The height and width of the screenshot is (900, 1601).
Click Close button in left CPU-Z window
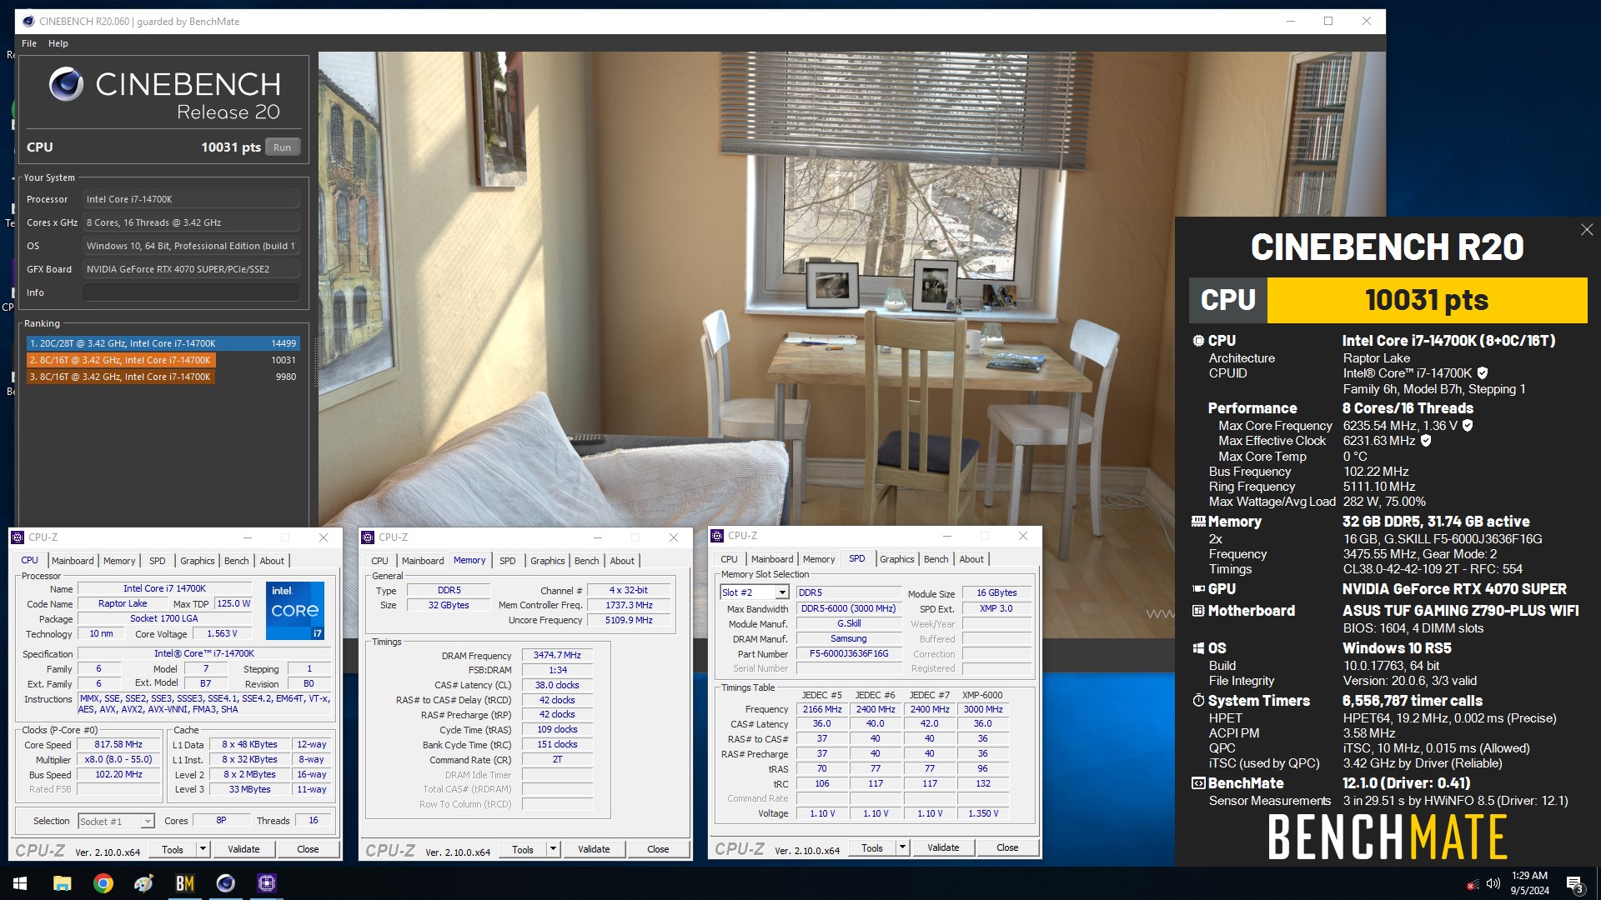click(x=308, y=849)
